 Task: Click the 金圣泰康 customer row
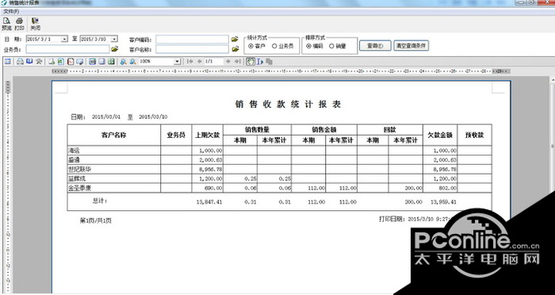(279, 188)
